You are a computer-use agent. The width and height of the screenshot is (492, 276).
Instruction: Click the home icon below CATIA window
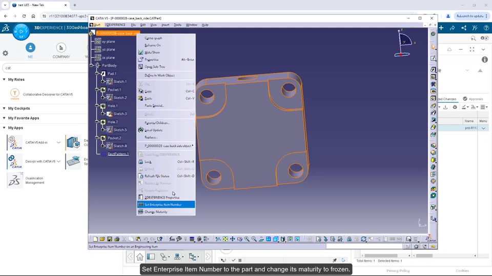[140, 257]
